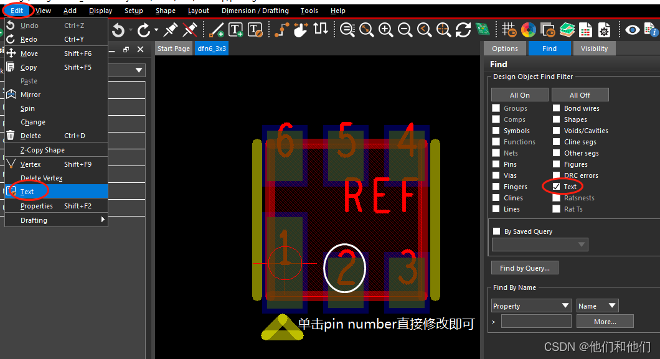Viewport: 660px width, 359px height.
Task: Open the Shape menu
Action: [166, 11]
